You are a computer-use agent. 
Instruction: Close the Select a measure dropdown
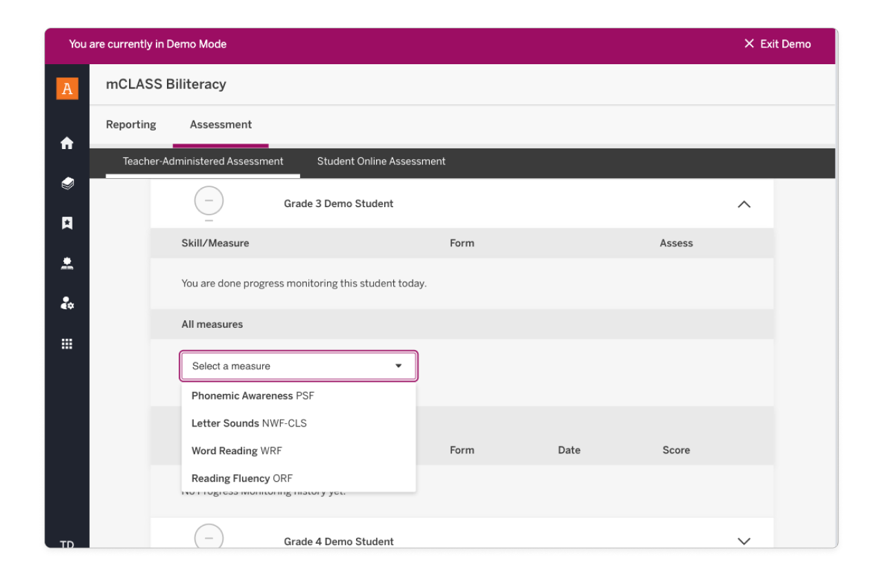pyautogui.click(x=398, y=366)
